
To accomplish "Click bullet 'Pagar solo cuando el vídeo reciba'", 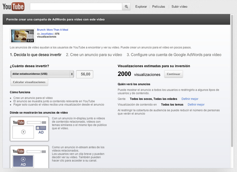I will click(59, 105).
